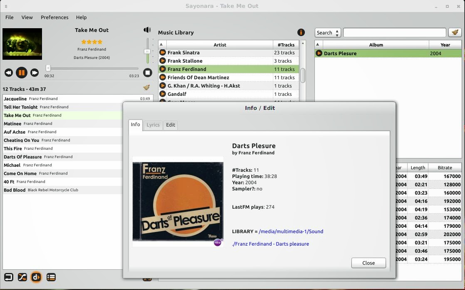Toggle shuffle playback mode
This screenshot has height=290, width=465.
click(22, 277)
